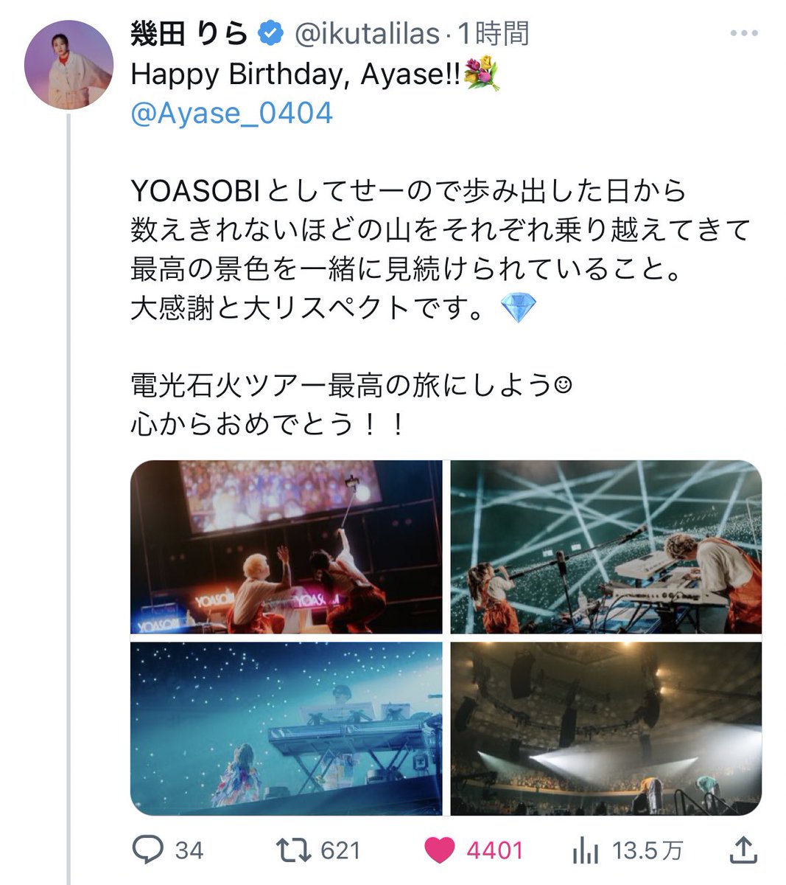Open starry blue stage photo thumbnail

[x=287, y=729]
